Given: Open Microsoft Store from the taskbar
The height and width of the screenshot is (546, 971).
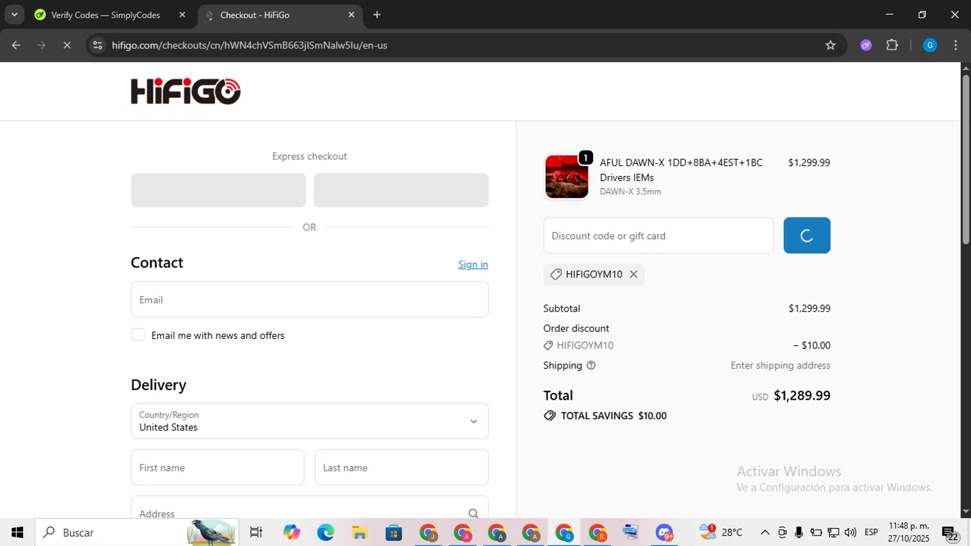Looking at the screenshot, I should [x=394, y=532].
